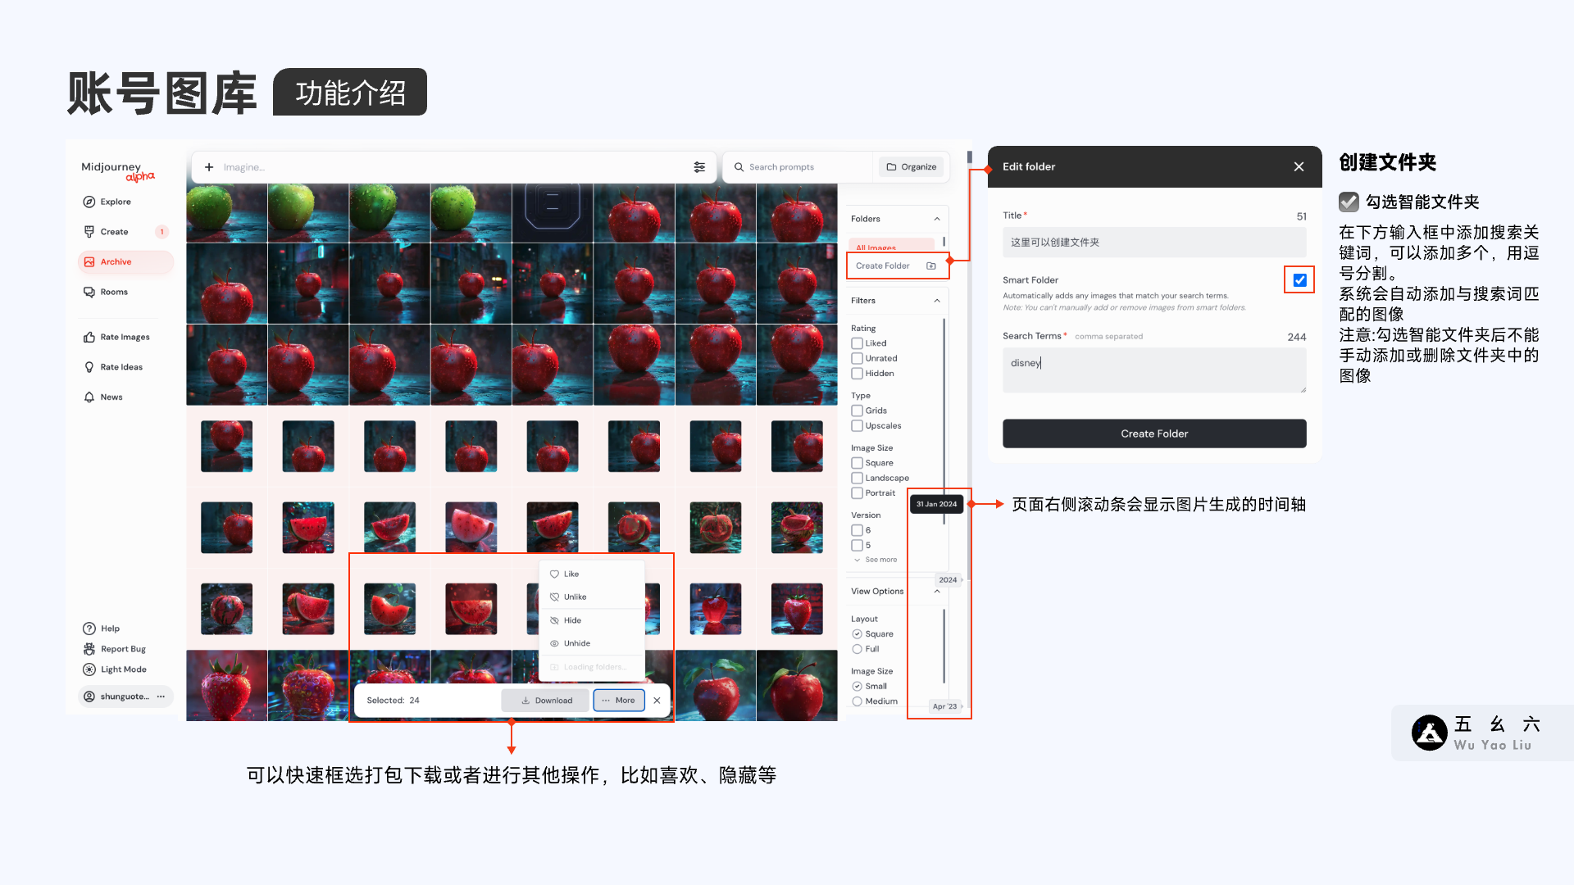Uncheck the Smart Folder checkbox

tap(1299, 280)
